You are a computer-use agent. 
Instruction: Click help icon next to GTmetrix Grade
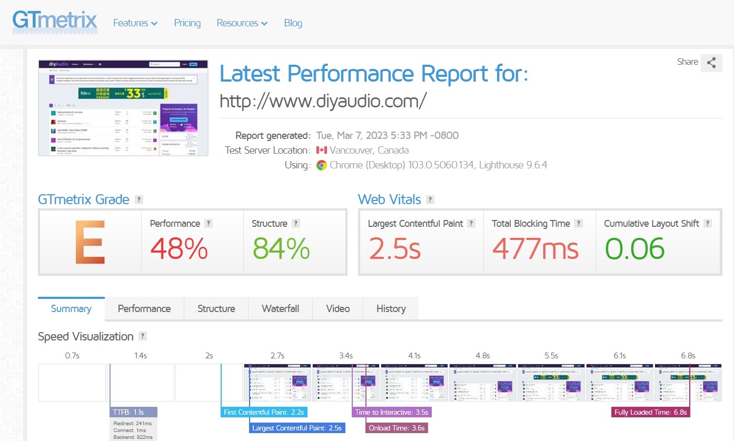(x=138, y=200)
